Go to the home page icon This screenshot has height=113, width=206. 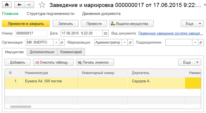(7, 5)
